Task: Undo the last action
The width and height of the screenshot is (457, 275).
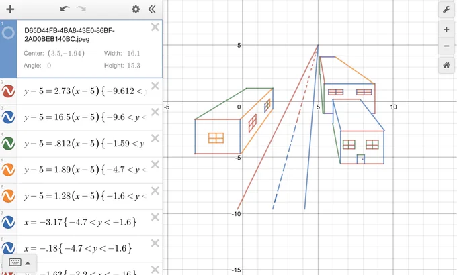Action: coord(65,9)
